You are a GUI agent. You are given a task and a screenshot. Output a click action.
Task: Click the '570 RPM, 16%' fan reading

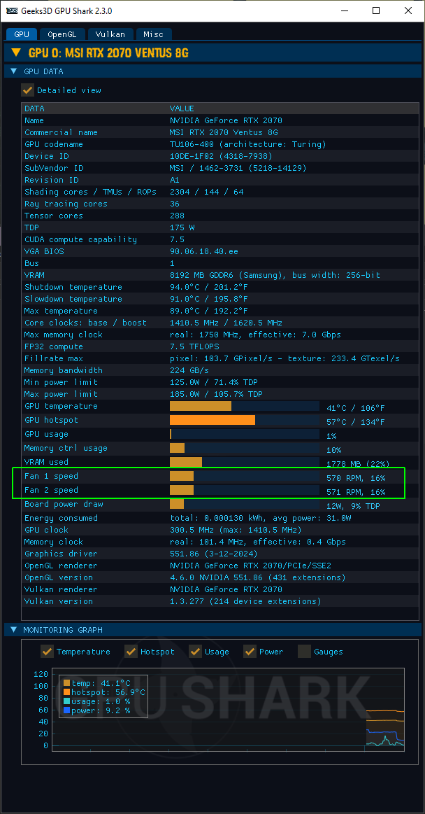click(x=356, y=478)
